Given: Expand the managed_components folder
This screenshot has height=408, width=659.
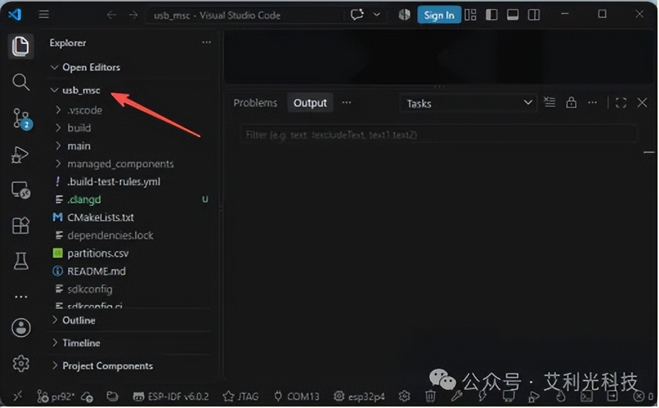Looking at the screenshot, I should (120, 164).
